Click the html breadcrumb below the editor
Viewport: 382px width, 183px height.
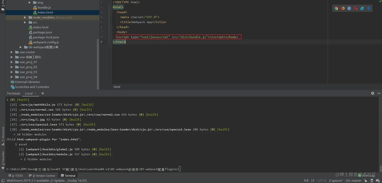click(x=117, y=87)
